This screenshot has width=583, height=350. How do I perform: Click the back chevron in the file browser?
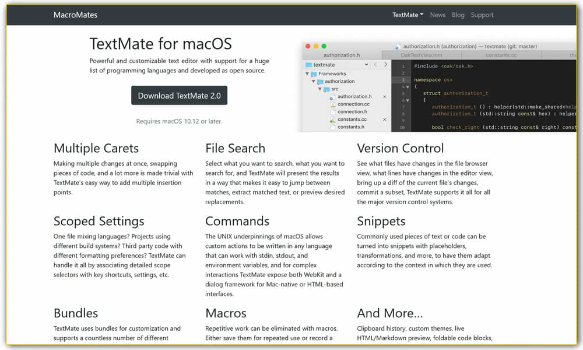[x=375, y=65]
